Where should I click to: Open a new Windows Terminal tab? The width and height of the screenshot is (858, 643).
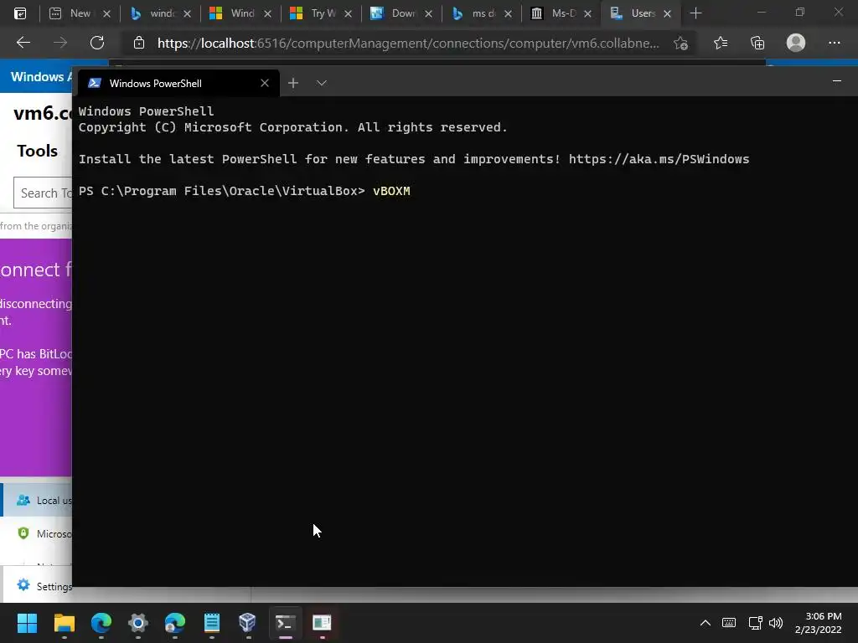293,83
